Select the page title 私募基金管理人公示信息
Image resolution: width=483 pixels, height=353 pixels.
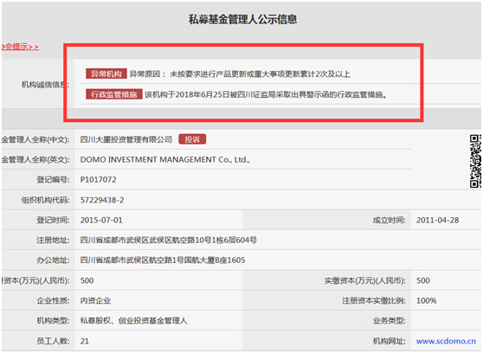[242, 19]
